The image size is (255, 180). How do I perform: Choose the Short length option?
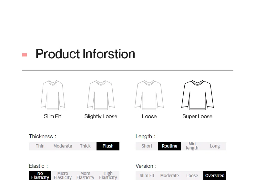(147, 146)
